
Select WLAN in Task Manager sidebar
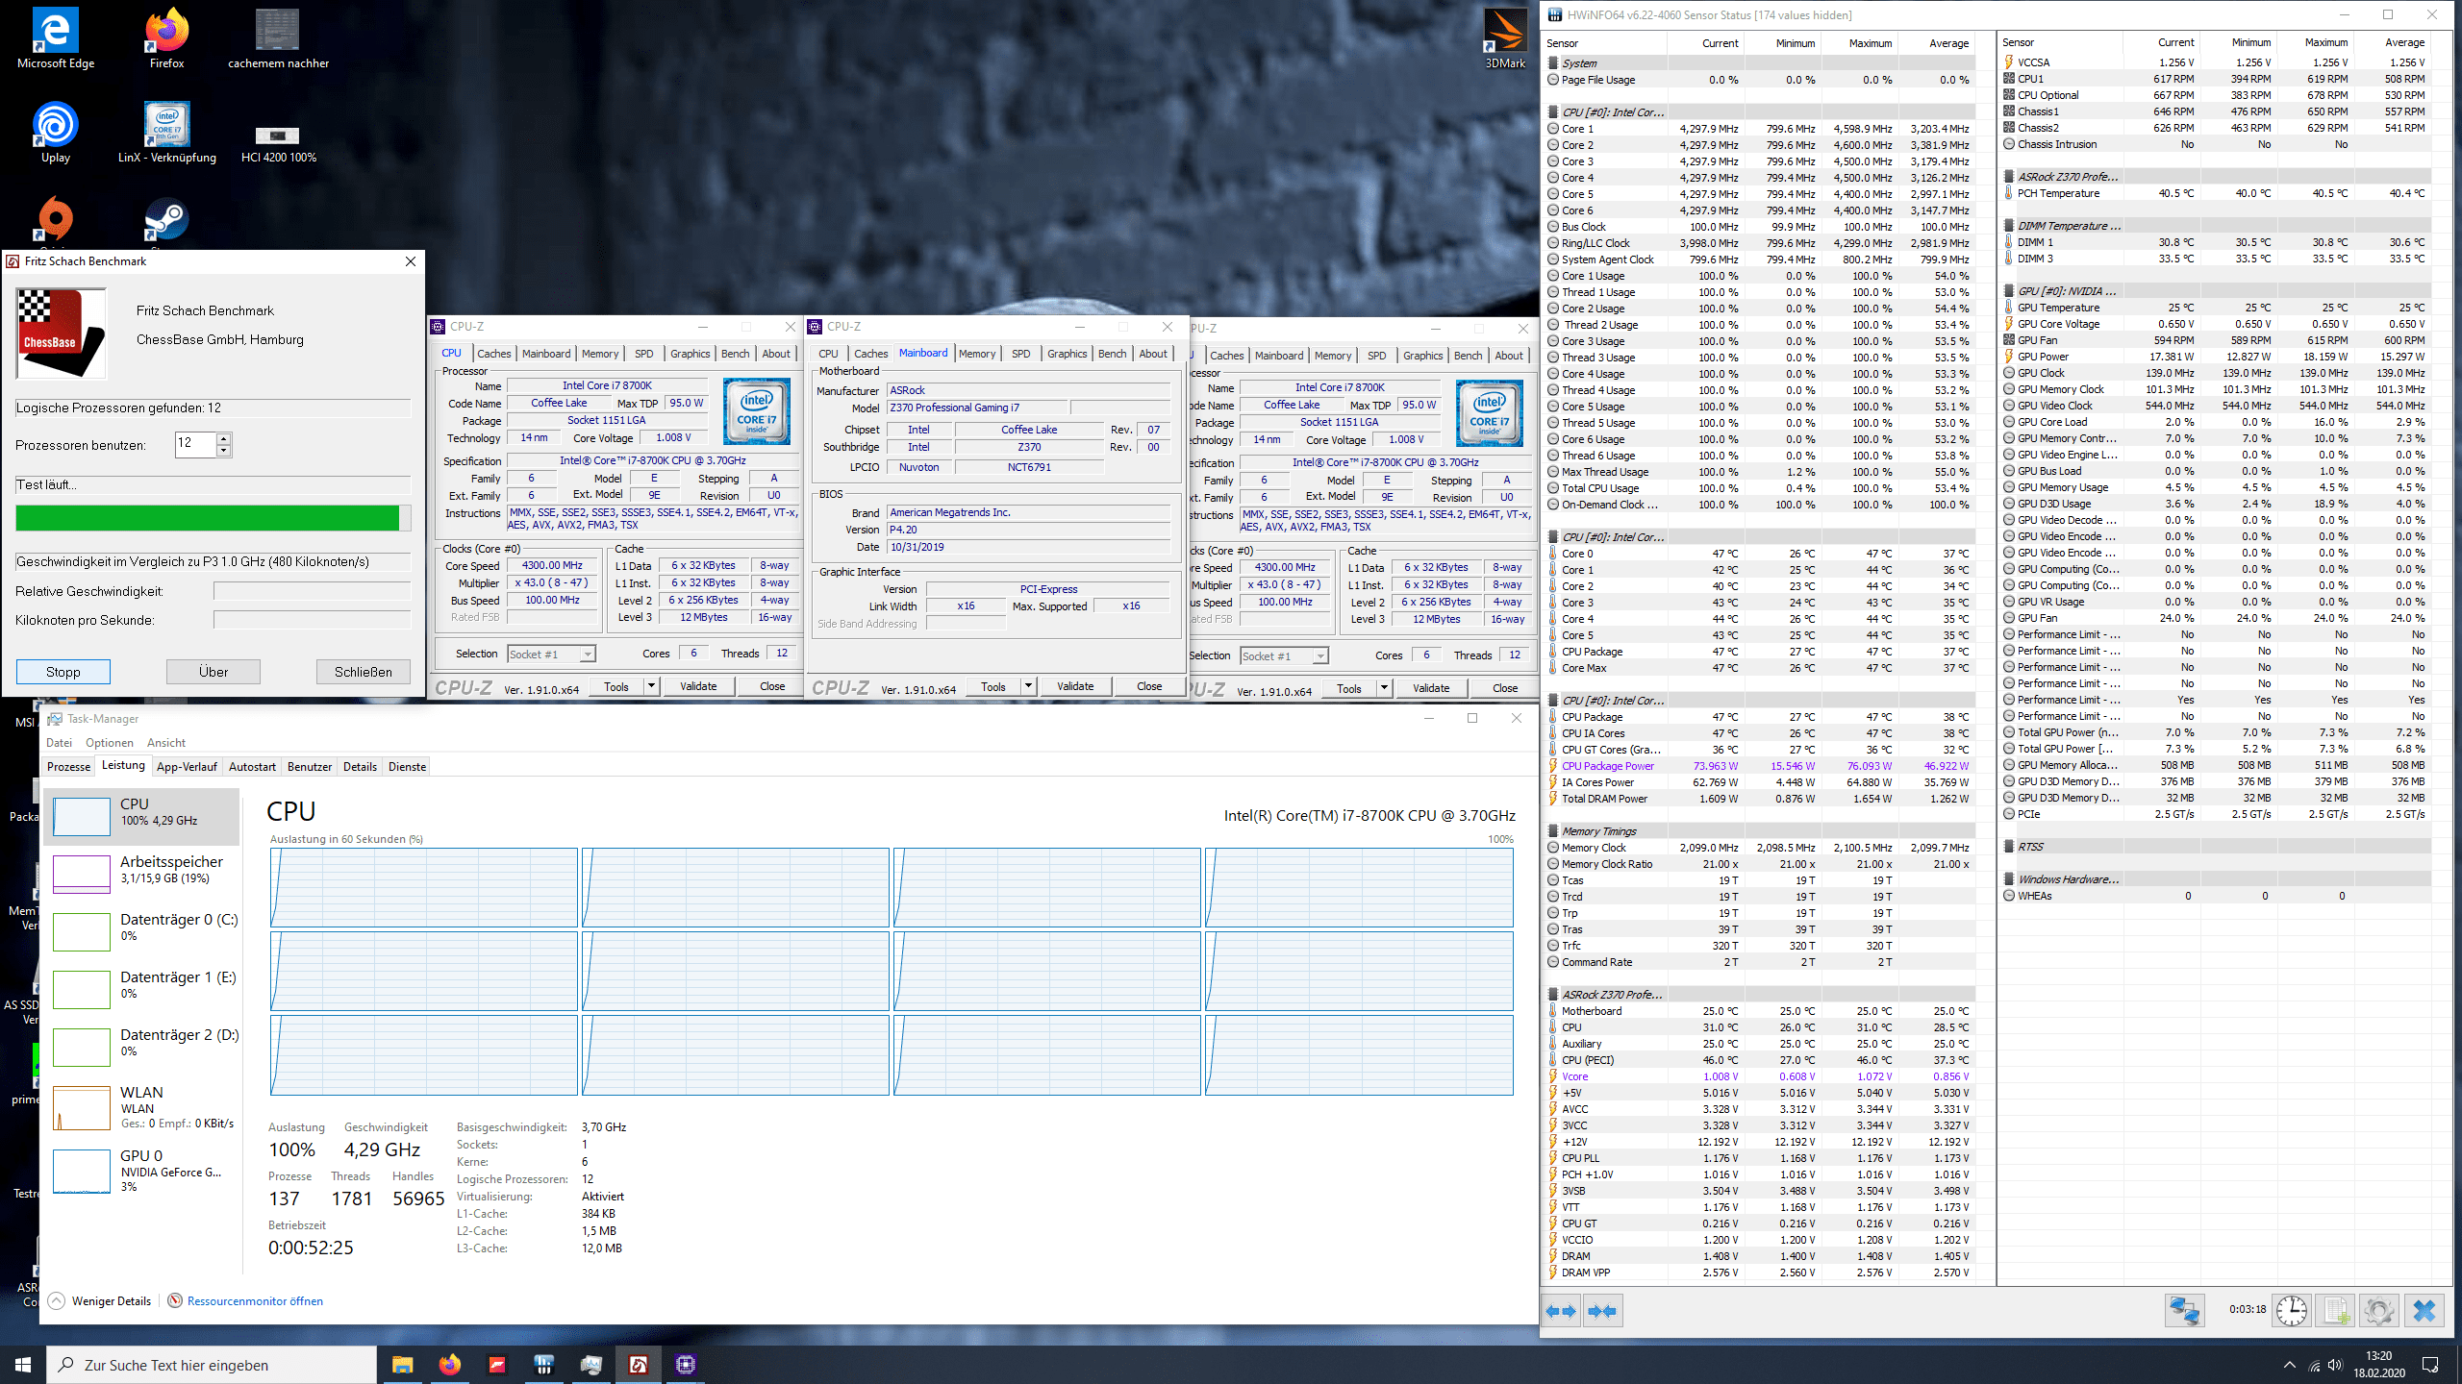[x=141, y=1107]
